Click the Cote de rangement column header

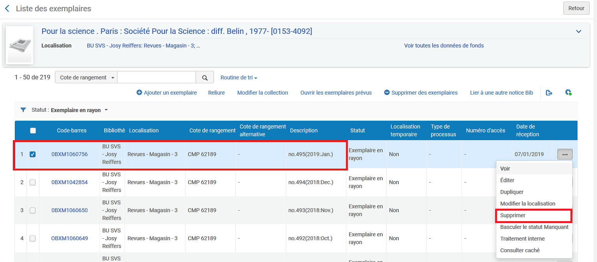point(212,130)
